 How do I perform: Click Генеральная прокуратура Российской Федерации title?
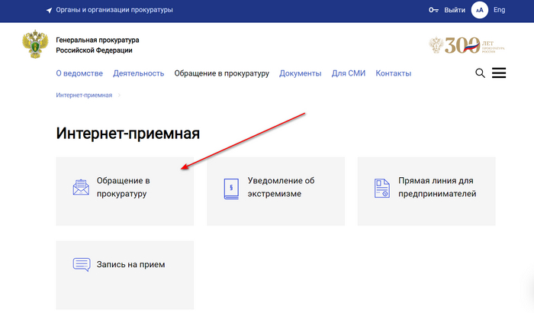click(97, 45)
